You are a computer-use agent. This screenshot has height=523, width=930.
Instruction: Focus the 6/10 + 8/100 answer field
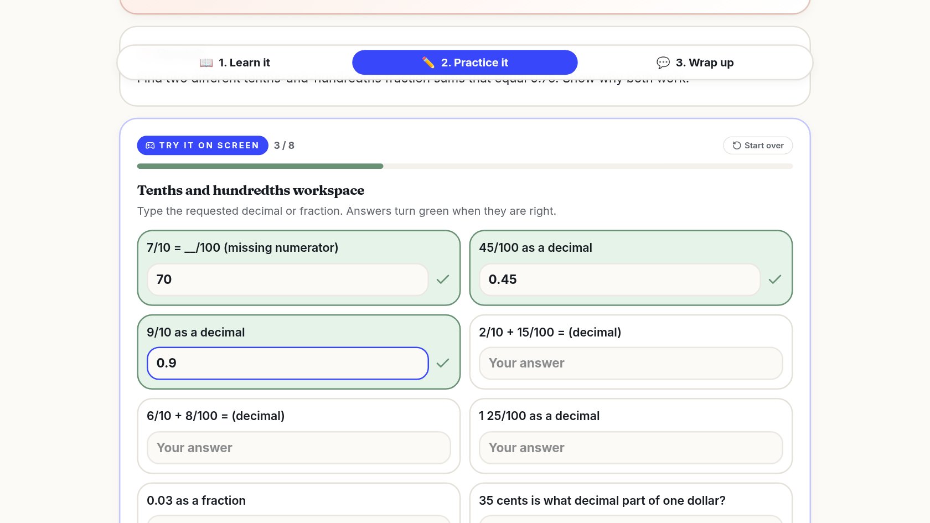[299, 448]
